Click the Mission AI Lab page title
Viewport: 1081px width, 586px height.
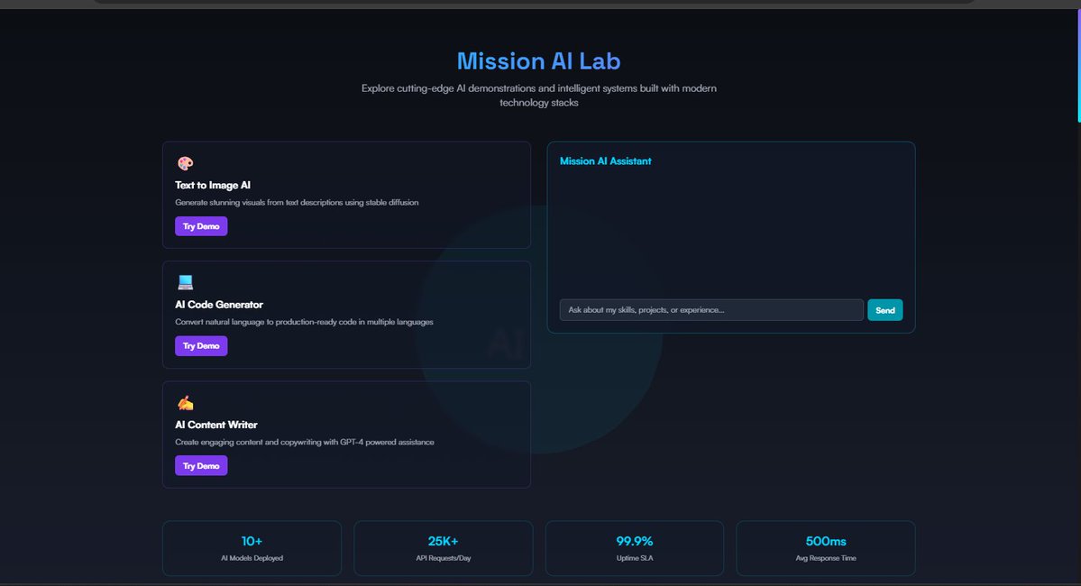(538, 60)
